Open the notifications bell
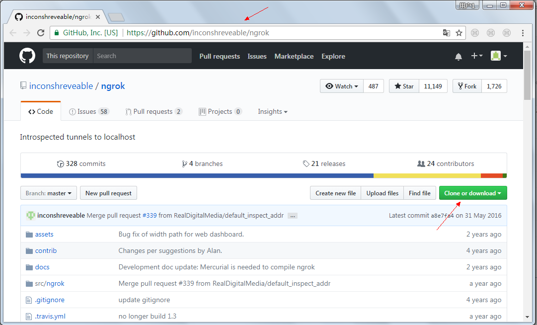This screenshot has width=537, height=325. tap(458, 56)
